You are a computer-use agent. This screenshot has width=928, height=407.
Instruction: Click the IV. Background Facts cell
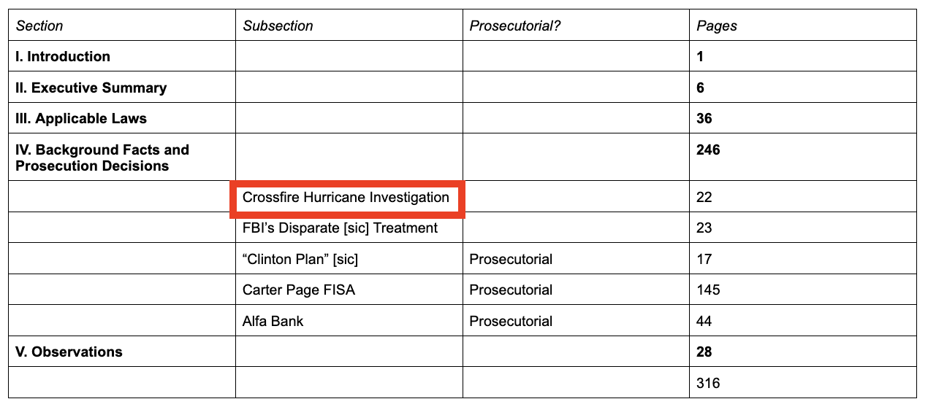click(122, 158)
